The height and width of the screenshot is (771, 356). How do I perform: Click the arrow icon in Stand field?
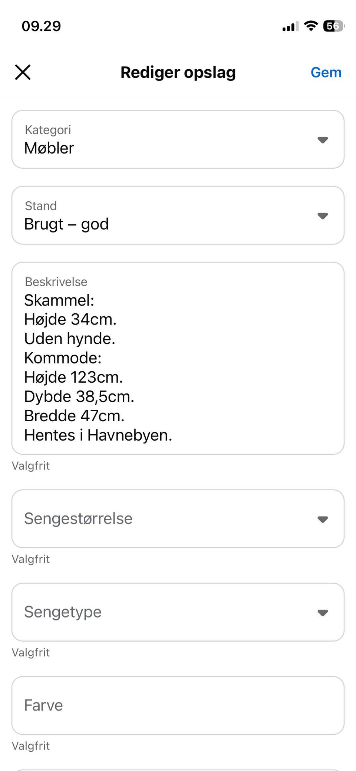pos(323,216)
